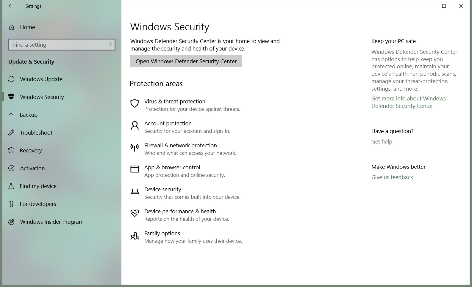
Task: Click the Home icon in sidebar
Action: pos(12,27)
